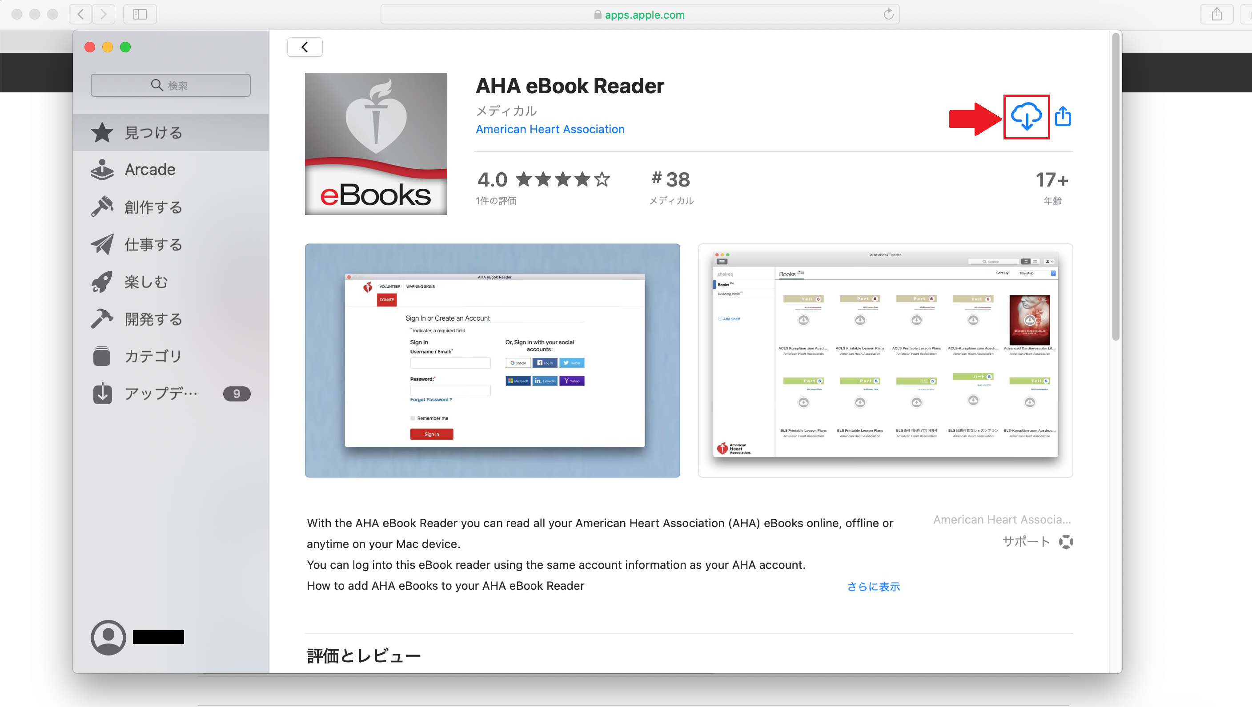Click the cloud download icon
Viewport: 1252px width, 707px height.
[x=1026, y=116]
